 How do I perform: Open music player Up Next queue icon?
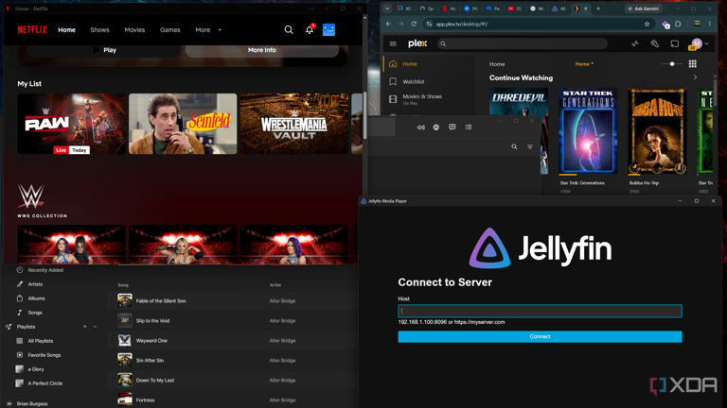click(x=469, y=127)
